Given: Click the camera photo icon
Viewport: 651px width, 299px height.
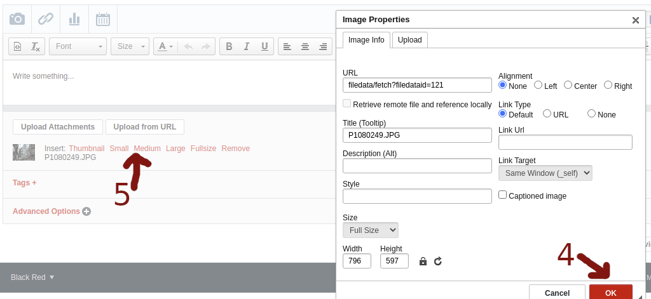Looking at the screenshot, I should pos(17,19).
